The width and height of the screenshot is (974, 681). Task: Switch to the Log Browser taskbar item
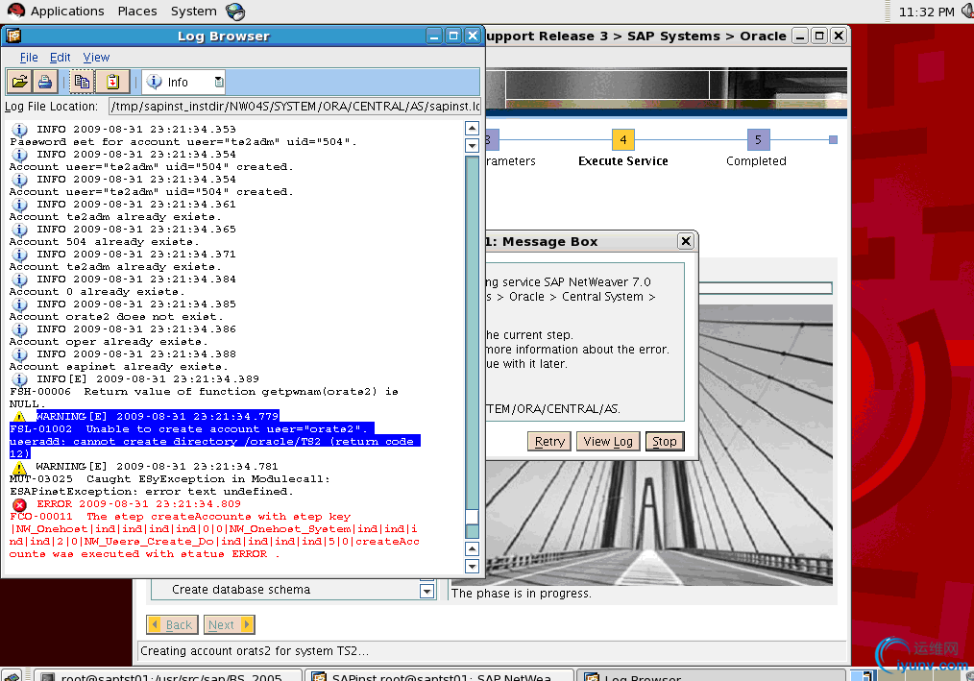pyautogui.click(x=711, y=675)
